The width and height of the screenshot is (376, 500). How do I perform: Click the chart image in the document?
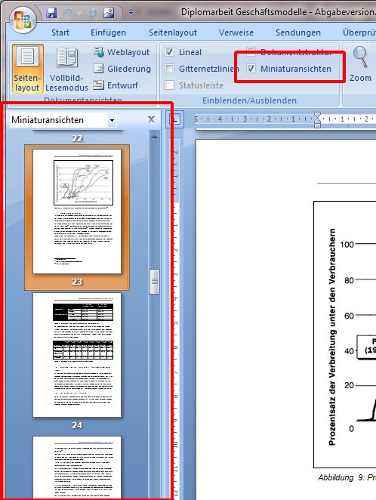345,334
